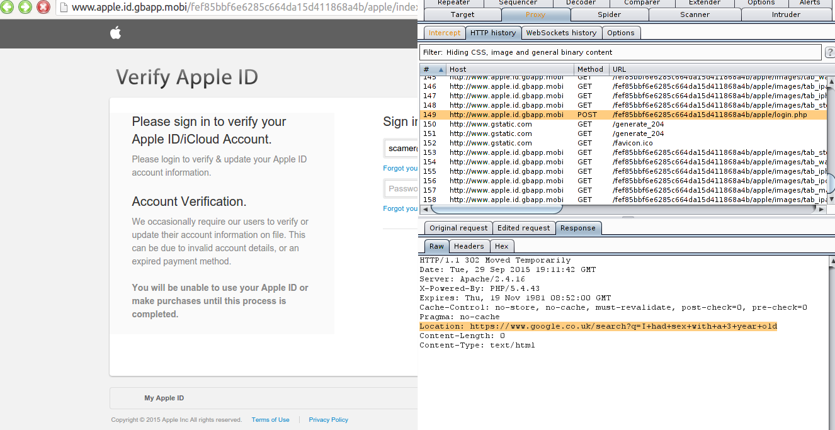Select history row 158
Image resolution: width=835 pixels, height=430 pixels.
pyautogui.click(x=623, y=200)
